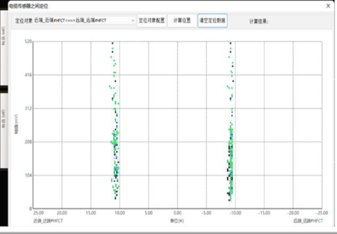Click the 定位对象配置 button
The width and height of the screenshot is (337, 234).
point(152,21)
